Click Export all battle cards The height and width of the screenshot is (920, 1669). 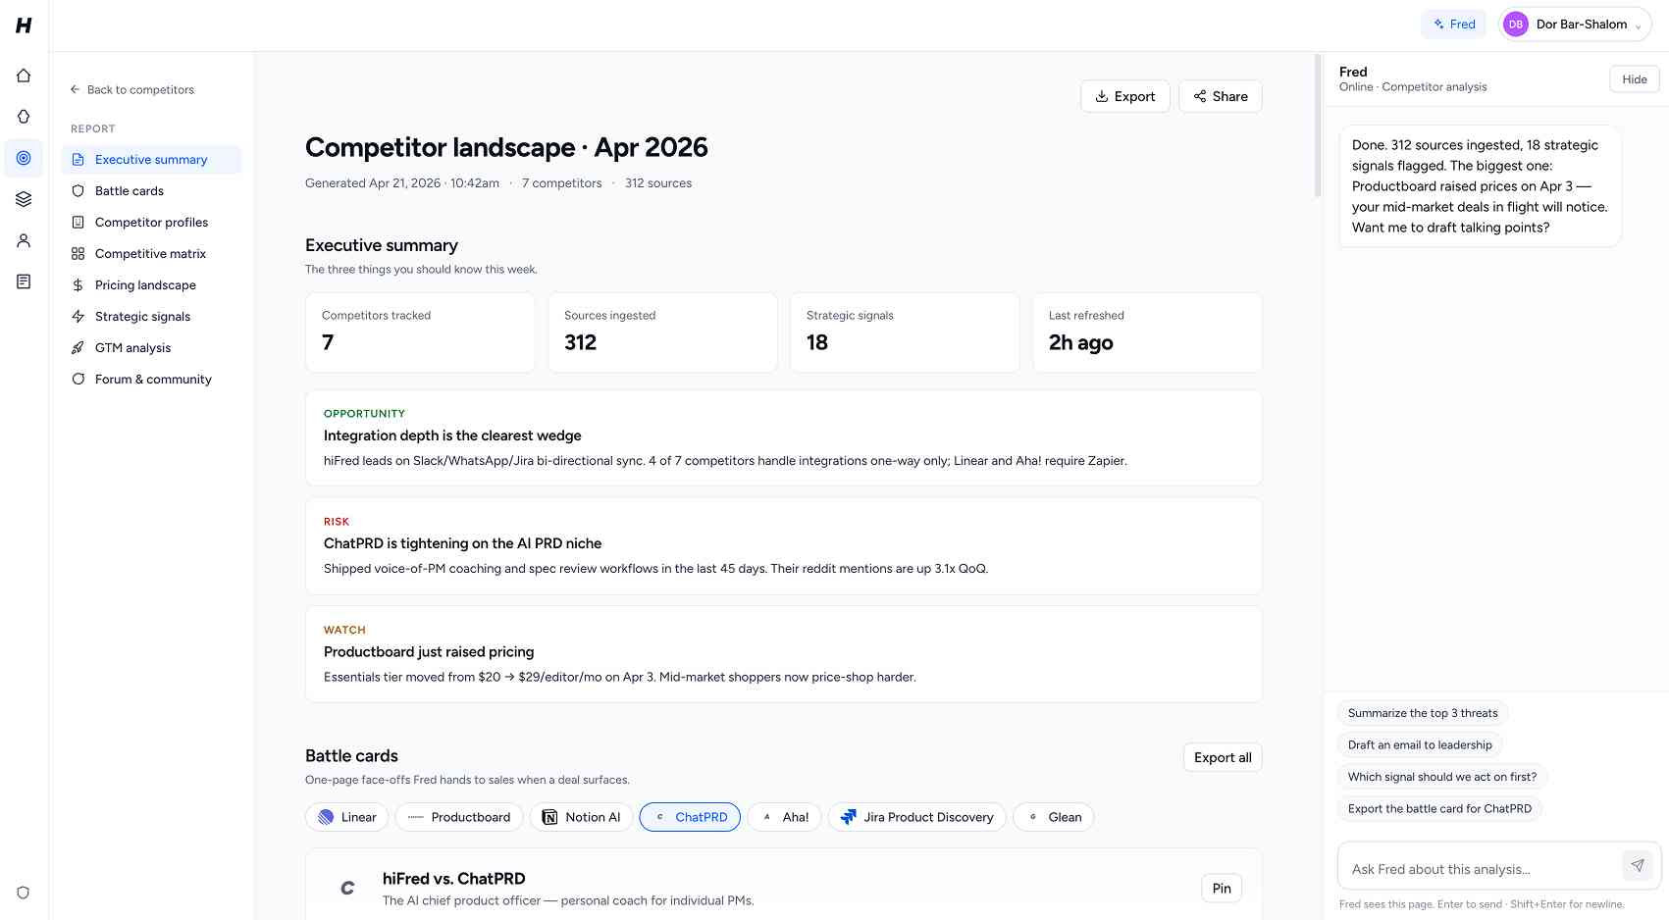tap(1223, 757)
